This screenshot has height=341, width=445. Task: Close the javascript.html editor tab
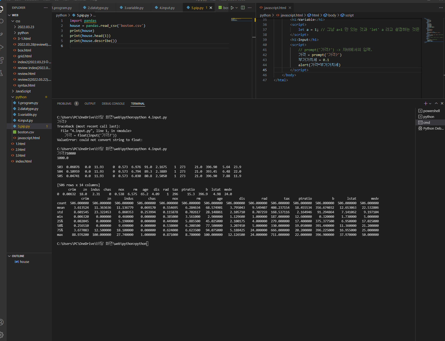290,8
